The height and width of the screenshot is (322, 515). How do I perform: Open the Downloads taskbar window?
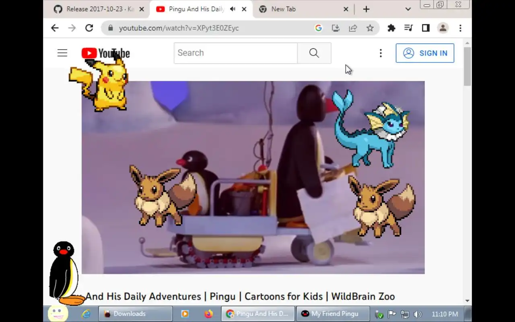coord(136,314)
